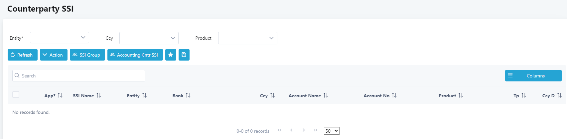Sort the Bank column
Image resolution: width=567 pixels, height=139 pixels.
click(188, 95)
